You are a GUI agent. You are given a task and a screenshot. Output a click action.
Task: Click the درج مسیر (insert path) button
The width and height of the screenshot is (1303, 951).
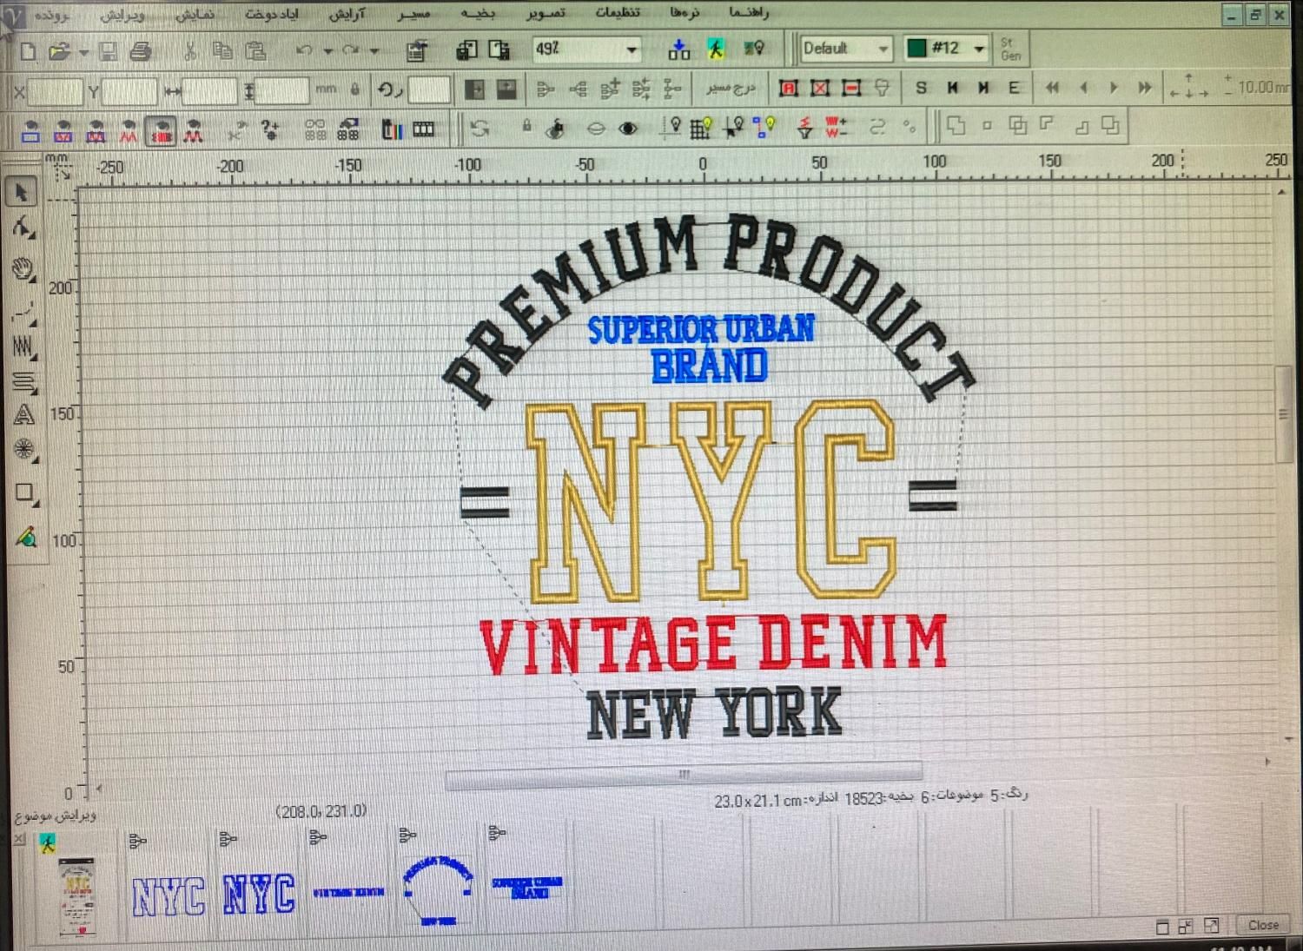point(731,88)
